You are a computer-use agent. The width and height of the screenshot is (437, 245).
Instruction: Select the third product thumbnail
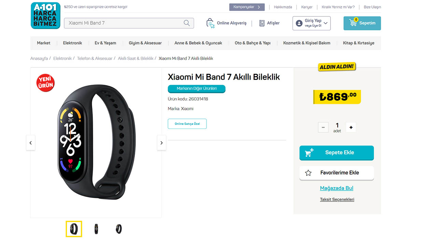pos(118,229)
